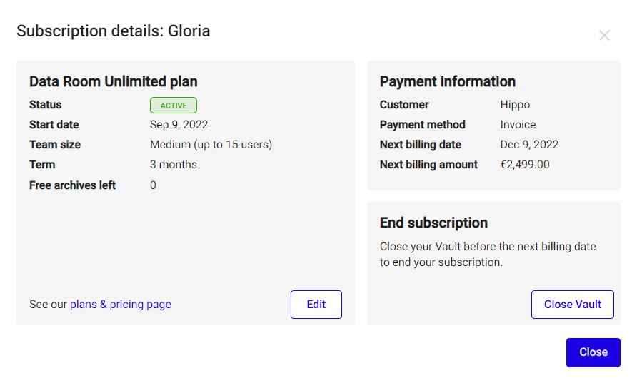The image size is (637, 378).
Task: Click the Next billing amount label
Action: (x=428, y=165)
